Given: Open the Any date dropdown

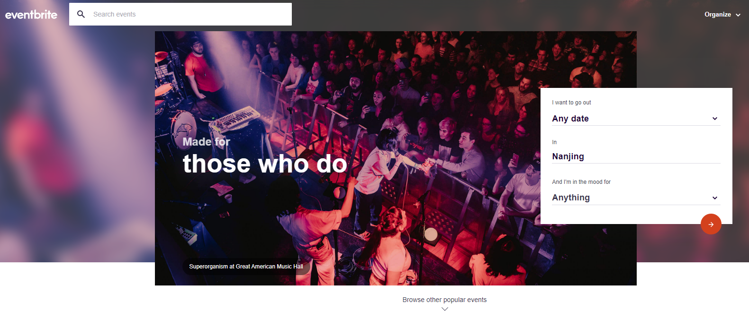Looking at the screenshot, I should click(636, 119).
